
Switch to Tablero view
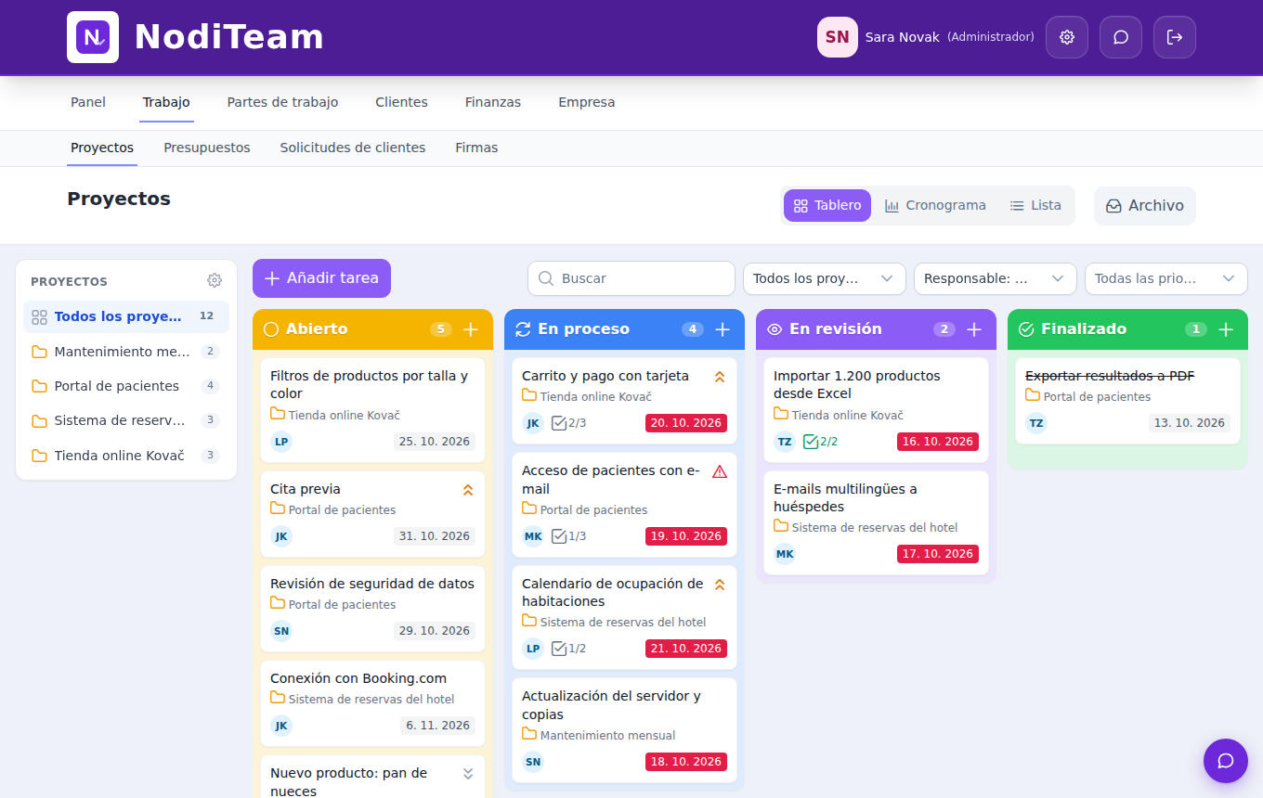[x=827, y=206]
